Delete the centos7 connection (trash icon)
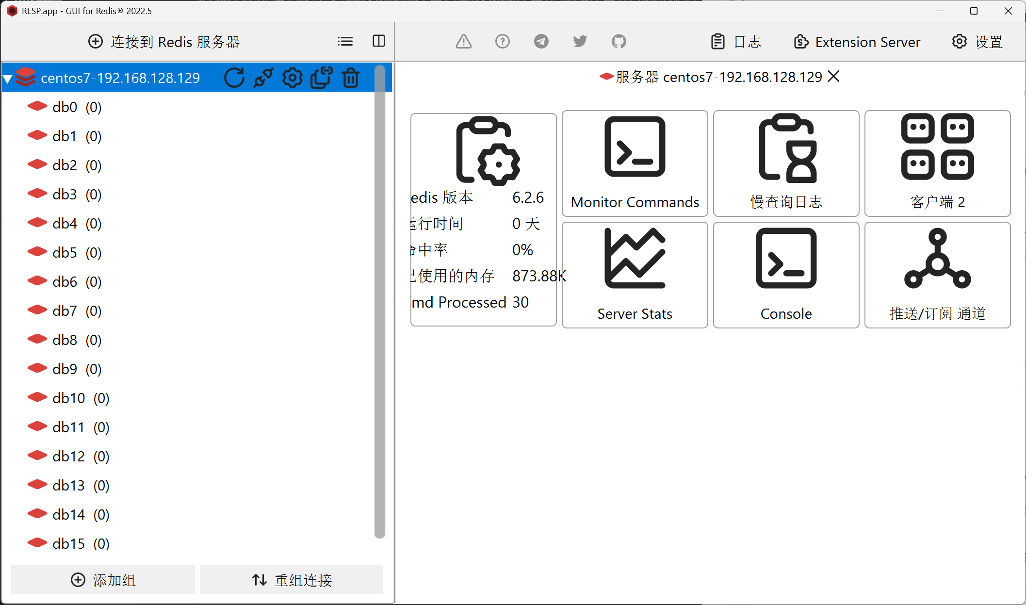 tap(350, 78)
